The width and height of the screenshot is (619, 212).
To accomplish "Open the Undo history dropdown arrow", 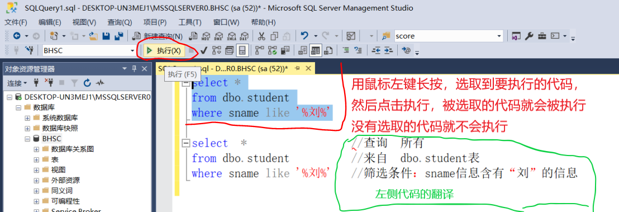I will click(x=316, y=36).
